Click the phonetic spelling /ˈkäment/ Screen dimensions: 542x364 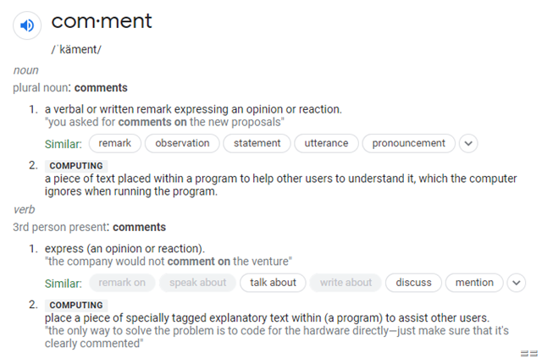click(x=76, y=50)
